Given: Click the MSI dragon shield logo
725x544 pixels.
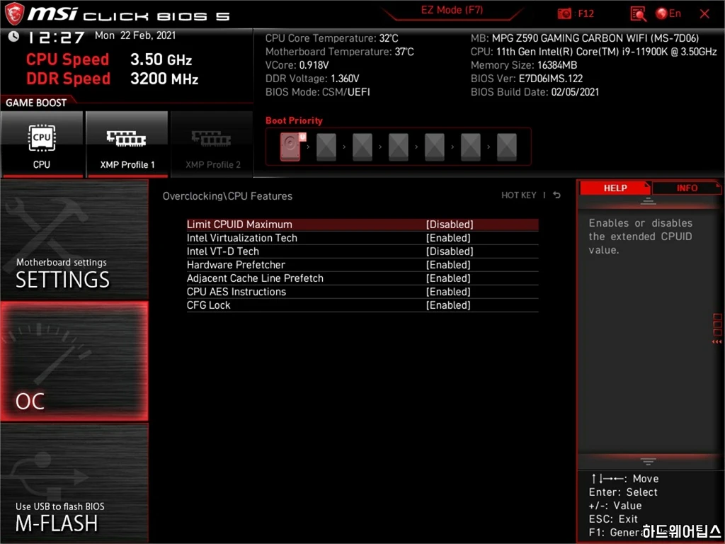Looking at the screenshot, I should pos(14,14).
